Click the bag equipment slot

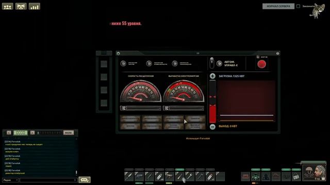296,176
